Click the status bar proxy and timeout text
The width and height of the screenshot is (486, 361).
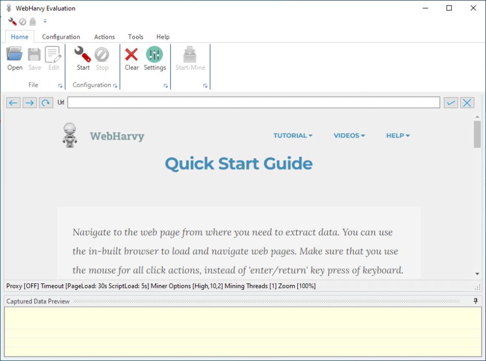pos(161,286)
